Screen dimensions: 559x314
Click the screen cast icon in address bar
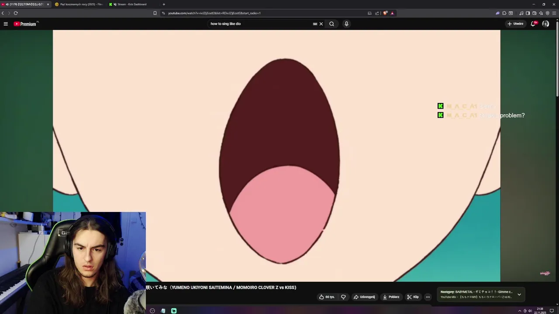pyautogui.click(x=370, y=13)
